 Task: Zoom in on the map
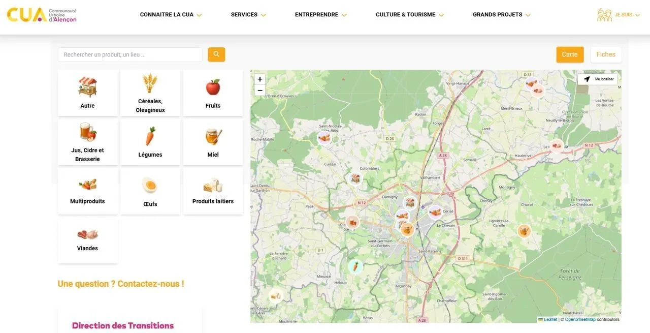[x=260, y=79]
